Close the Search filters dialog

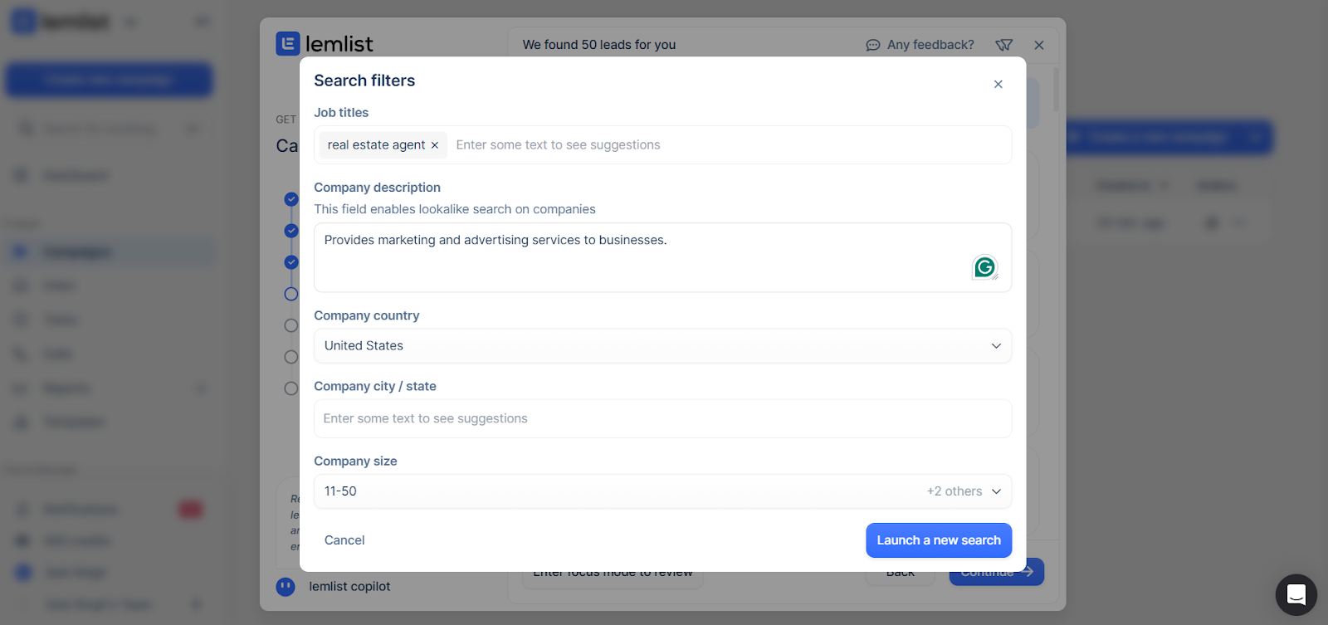tap(998, 84)
